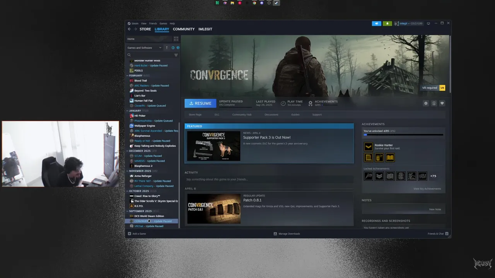Open the Support link
This screenshot has width=495, height=278.
(x=317, y=115)
